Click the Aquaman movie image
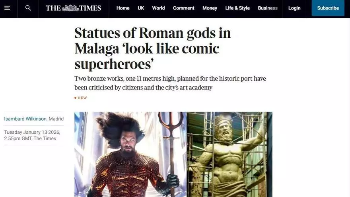This screenshot has width=350, height=197. tap(130, 154)
